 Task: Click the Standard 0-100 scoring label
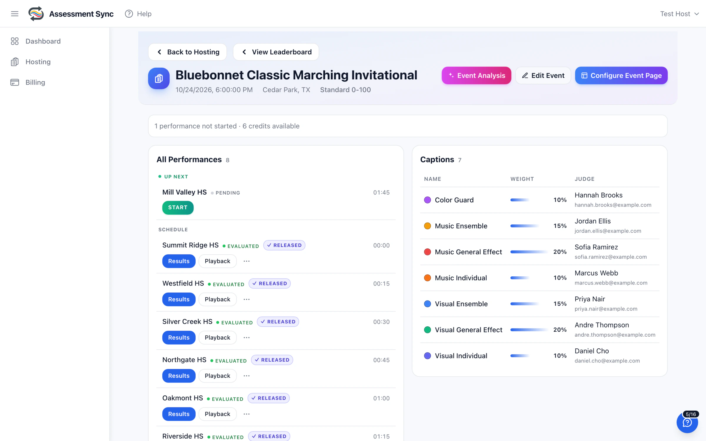345,90
